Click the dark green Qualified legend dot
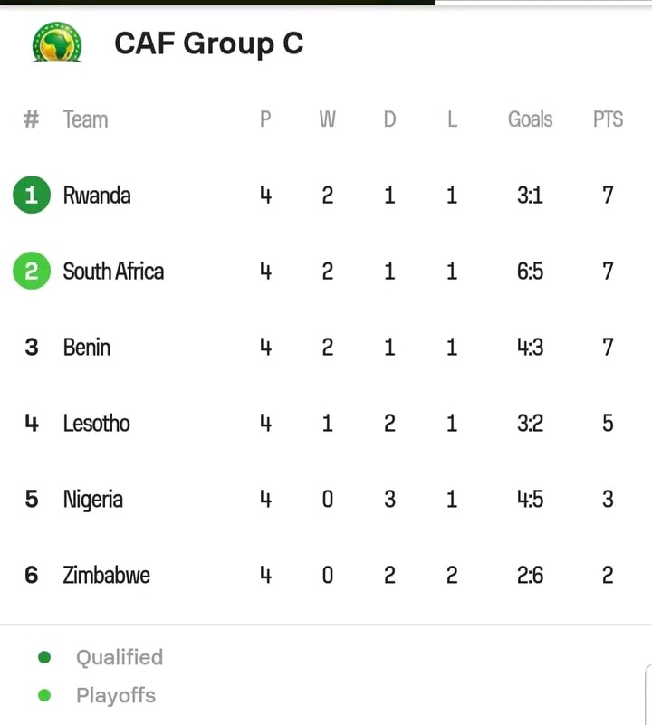This screenshot has width=652, height=725. click(44, 657)
